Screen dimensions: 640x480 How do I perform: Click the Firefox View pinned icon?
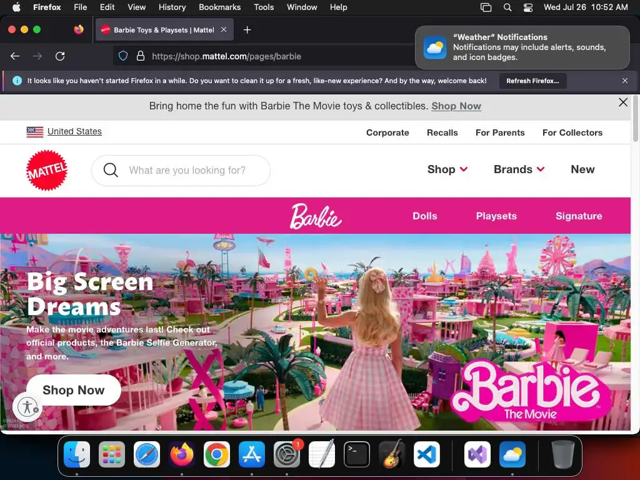(78, 29)
